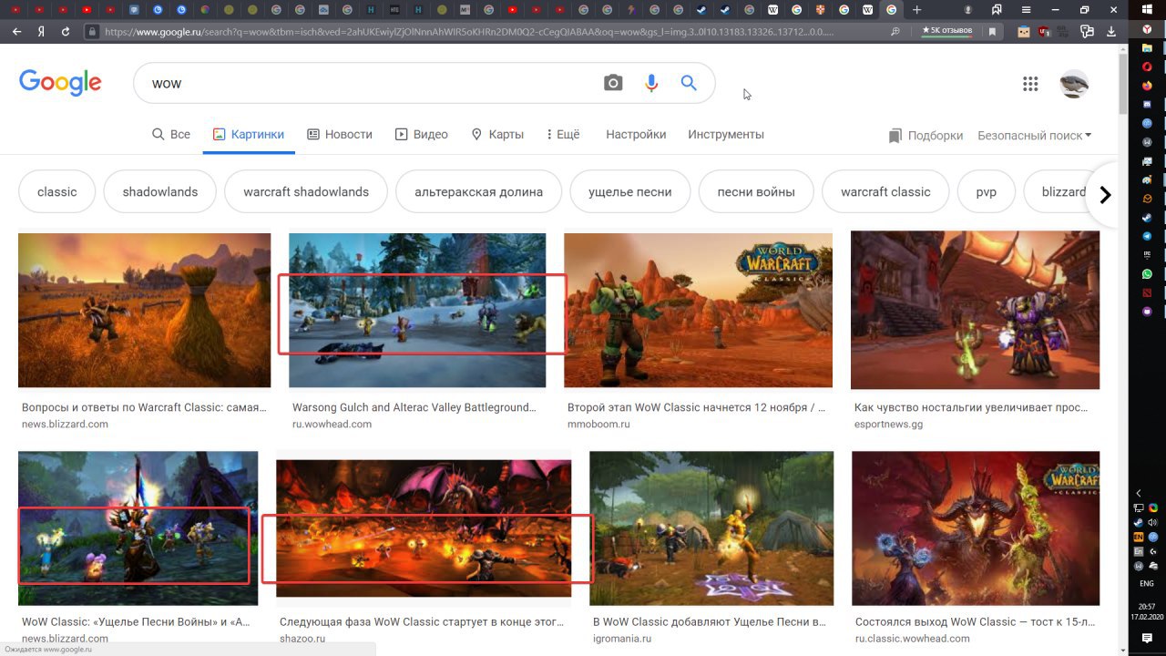Start voice search with microphone icon

[x=651, y=83]
